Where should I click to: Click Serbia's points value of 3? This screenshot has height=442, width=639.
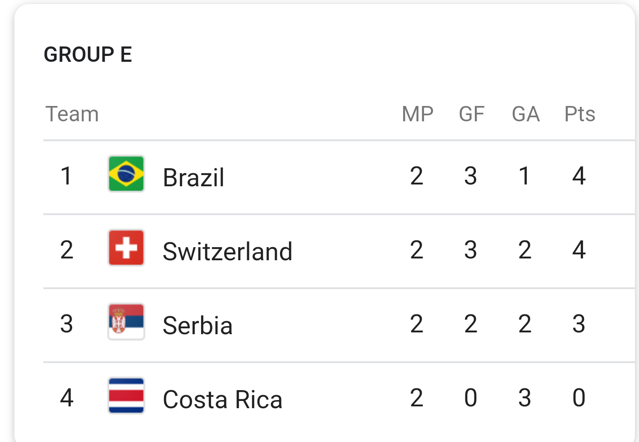[579, 323]
